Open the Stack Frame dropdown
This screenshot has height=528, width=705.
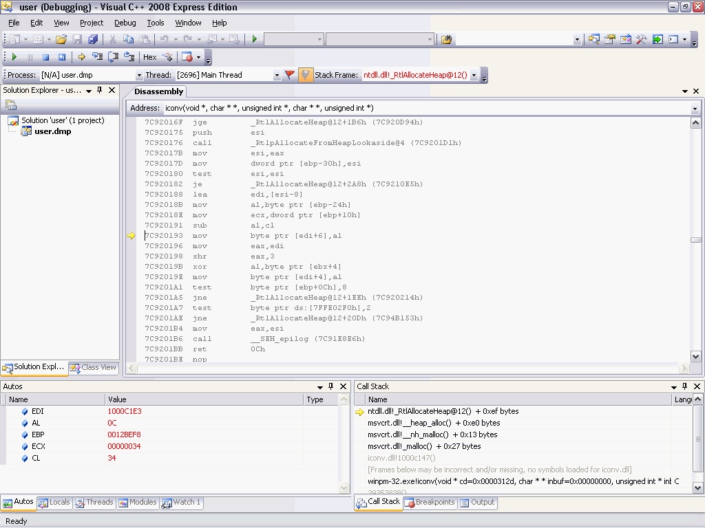474,76
